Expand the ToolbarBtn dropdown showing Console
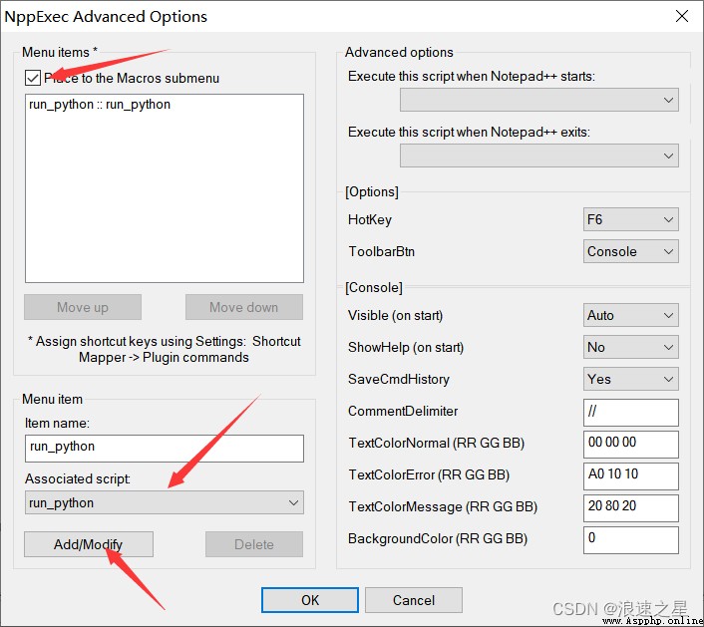 coord(631,251)
